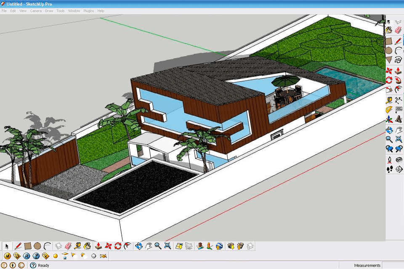This screenshot has width=404, height=269.
Task: Pick the Circle tool in bottom toolbar
Action: (37, 246)
